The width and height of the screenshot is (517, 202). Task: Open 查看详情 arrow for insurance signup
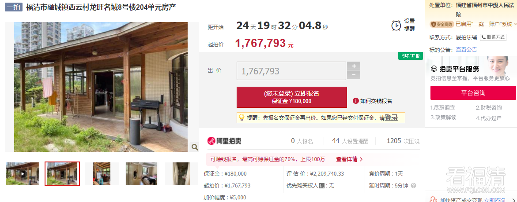[x=350, y=159]
